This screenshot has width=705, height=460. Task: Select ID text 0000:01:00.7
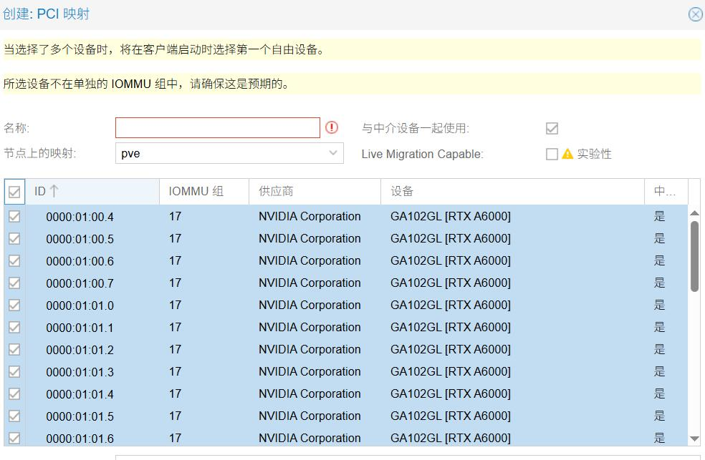[x=80, y=283]
